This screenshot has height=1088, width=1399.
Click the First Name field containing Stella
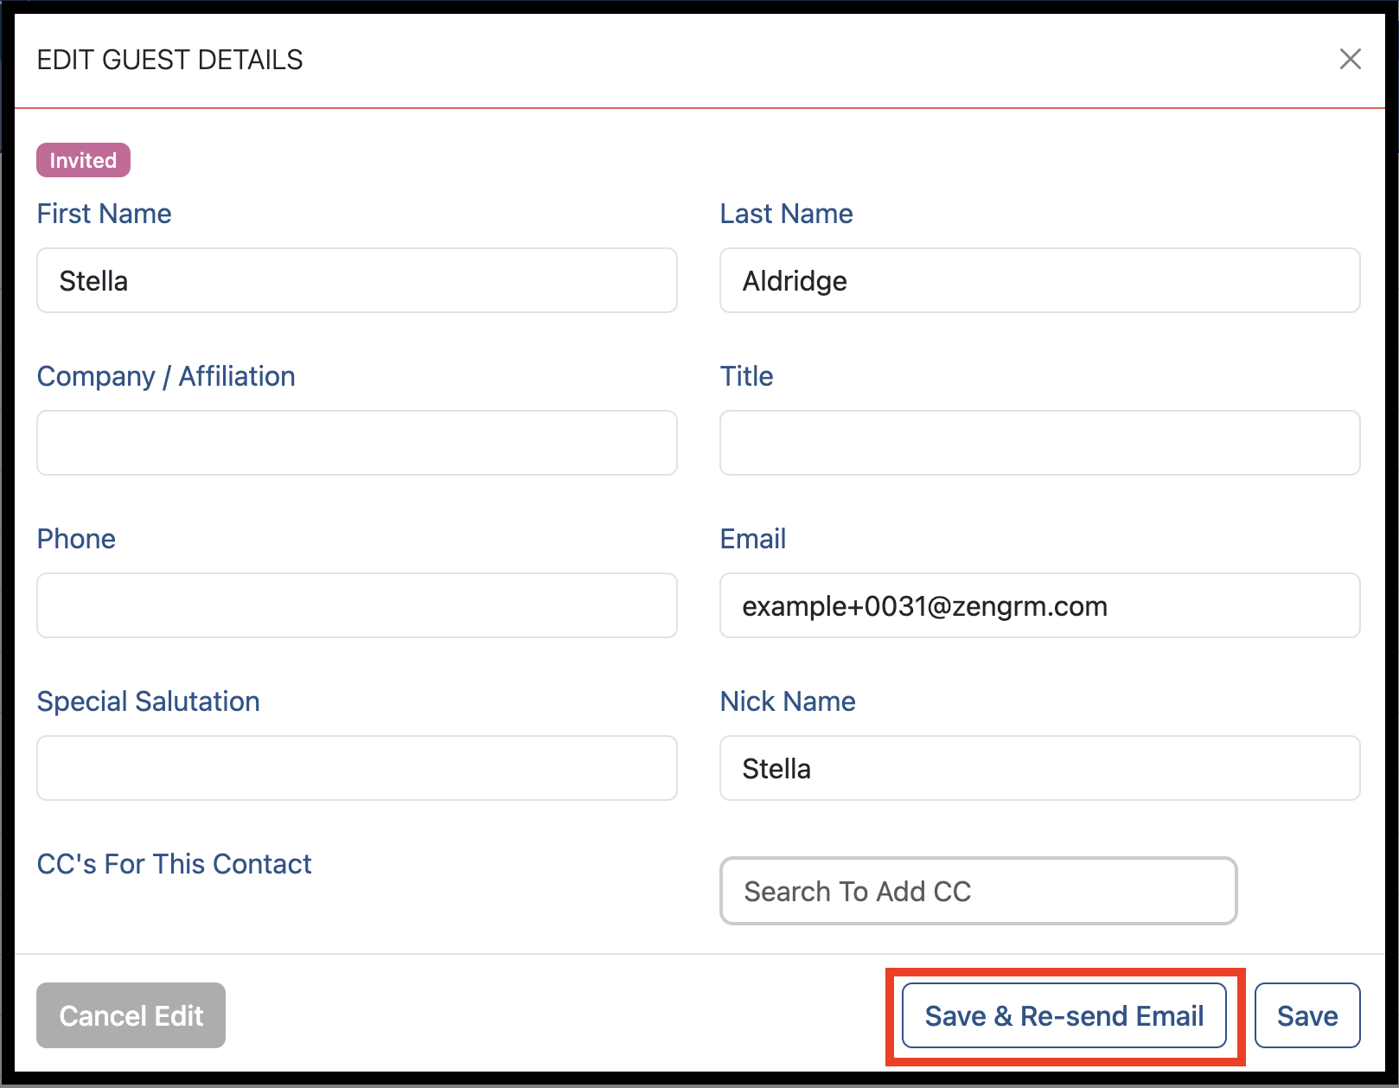[357, 280]
